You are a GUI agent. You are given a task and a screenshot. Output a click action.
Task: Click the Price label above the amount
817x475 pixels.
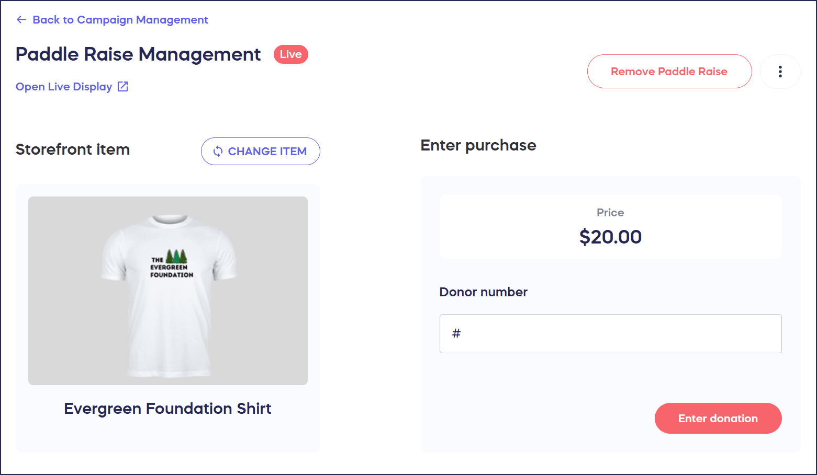click(610, 213)
